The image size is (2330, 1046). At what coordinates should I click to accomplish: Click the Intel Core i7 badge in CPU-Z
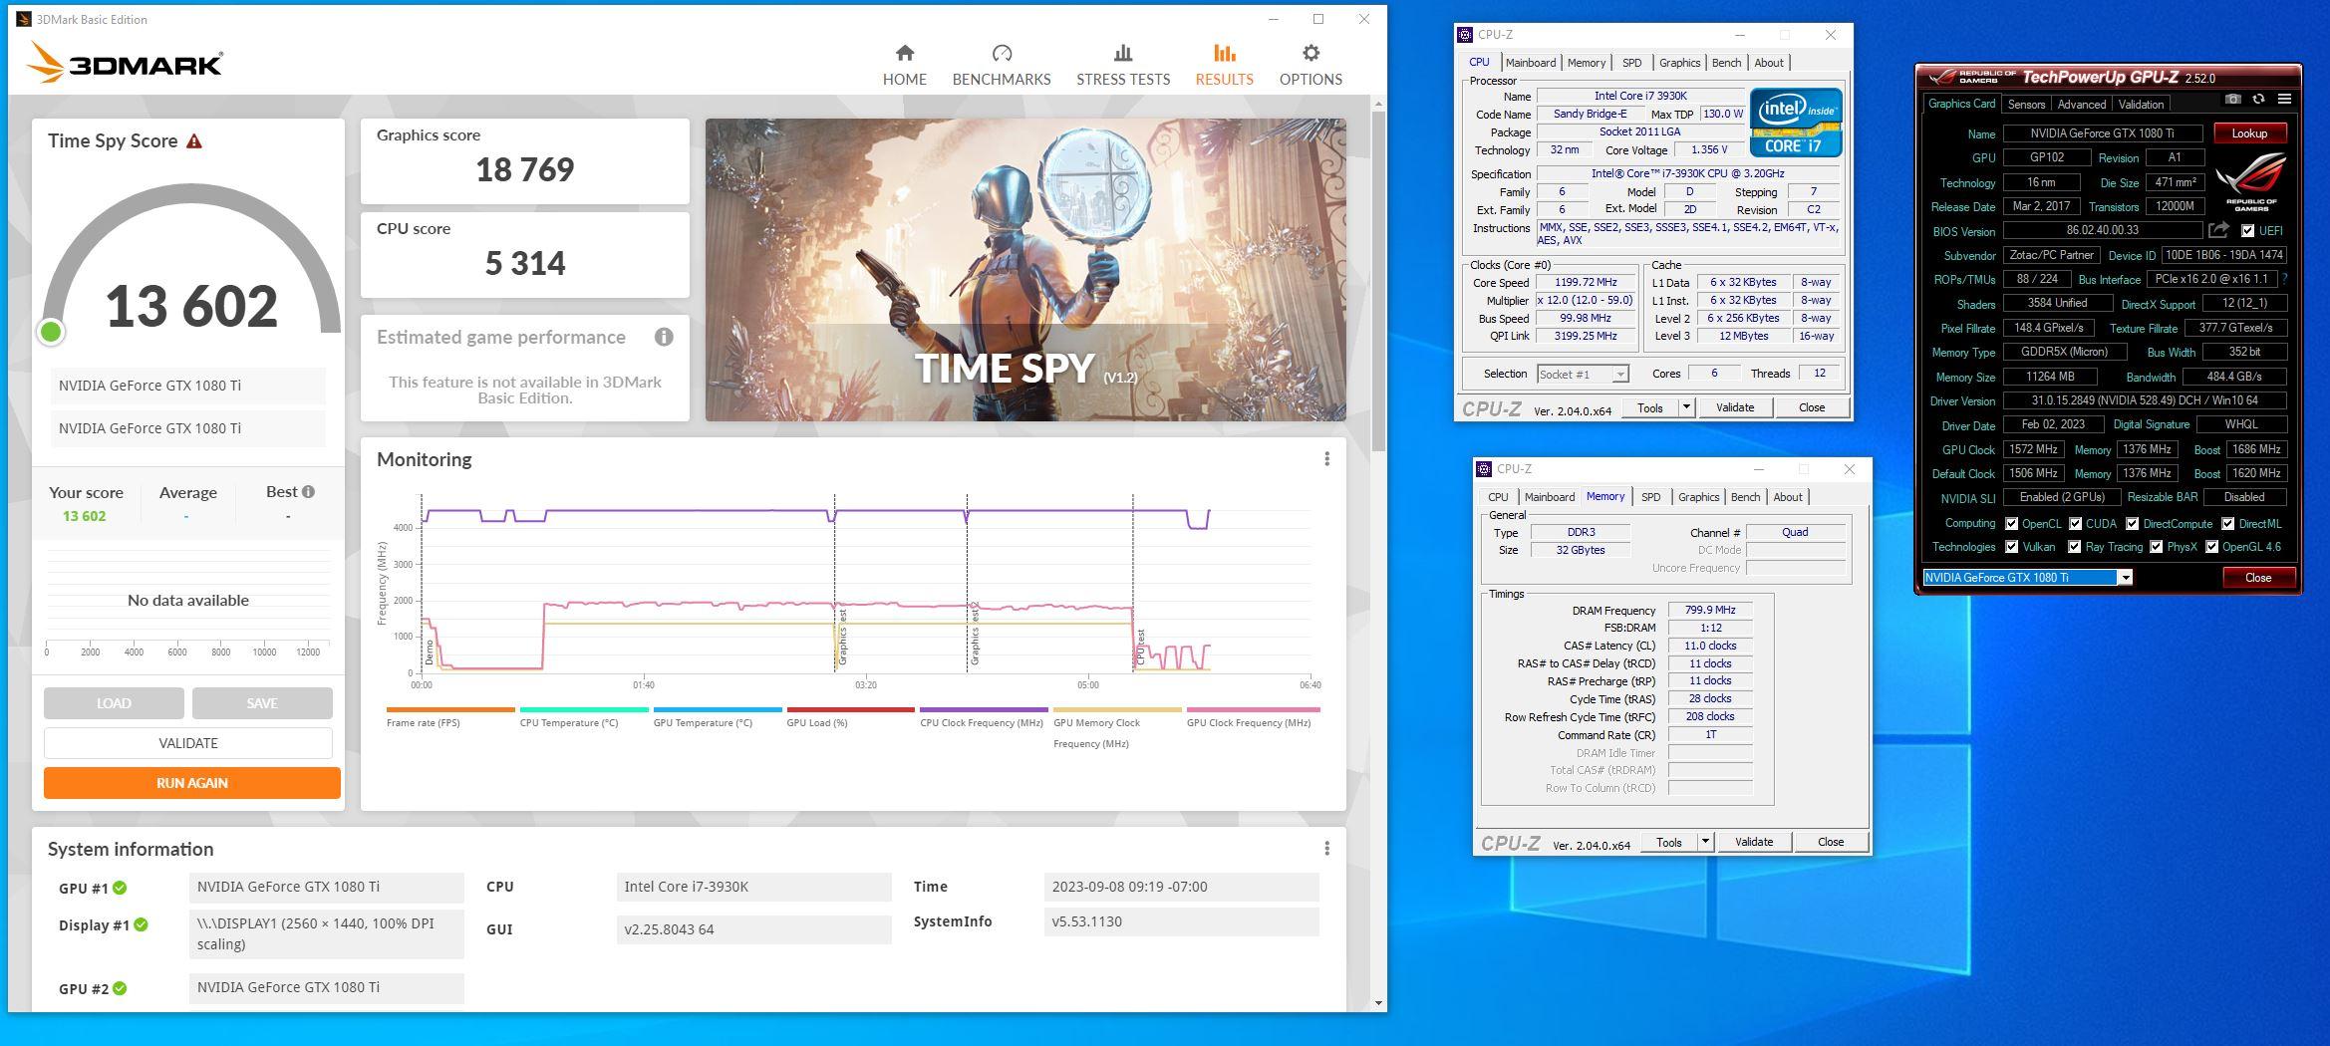point(1796,123)
